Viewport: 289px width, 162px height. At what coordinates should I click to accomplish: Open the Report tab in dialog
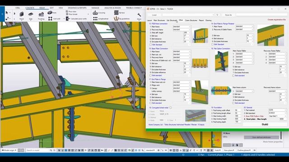click(201, 20)
